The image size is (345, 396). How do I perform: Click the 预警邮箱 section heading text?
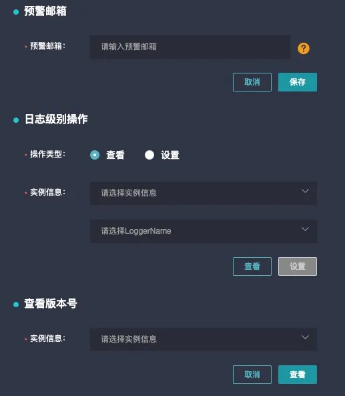point(45,11)
